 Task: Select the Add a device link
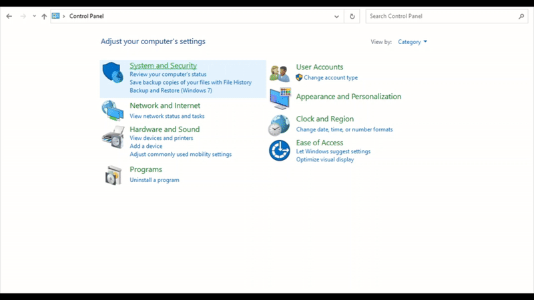(x=146, y=146)
